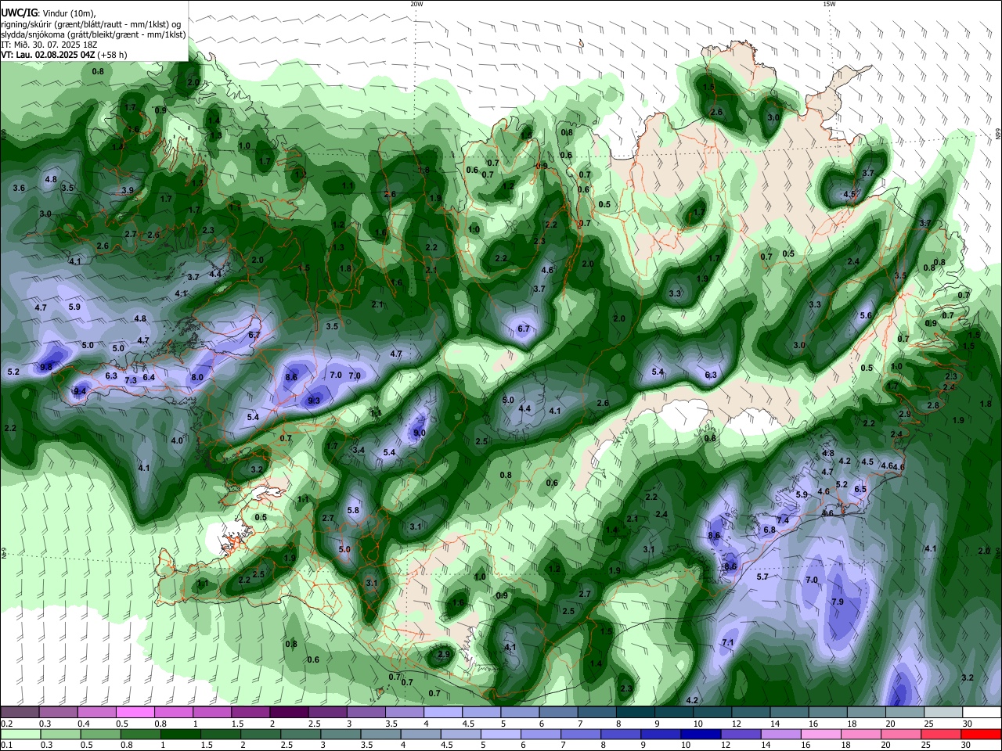
Task: Click the 7.3 precipitation value
Action: (x=131, y=380)
